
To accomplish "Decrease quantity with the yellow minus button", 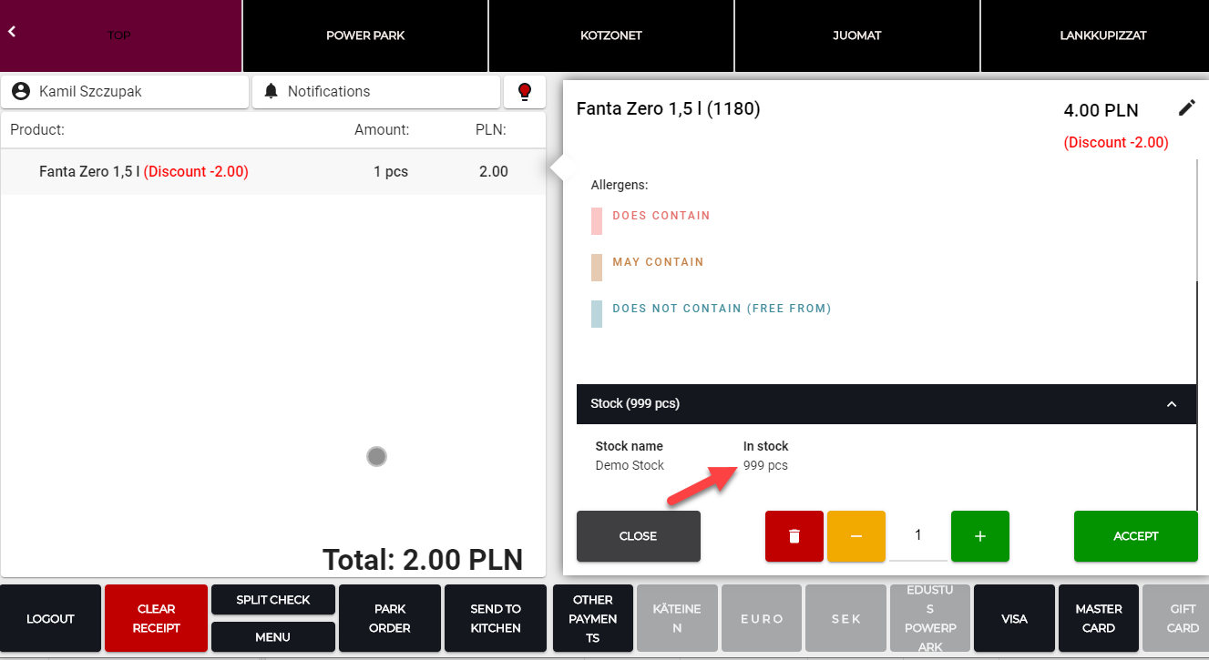I will 856,536.
